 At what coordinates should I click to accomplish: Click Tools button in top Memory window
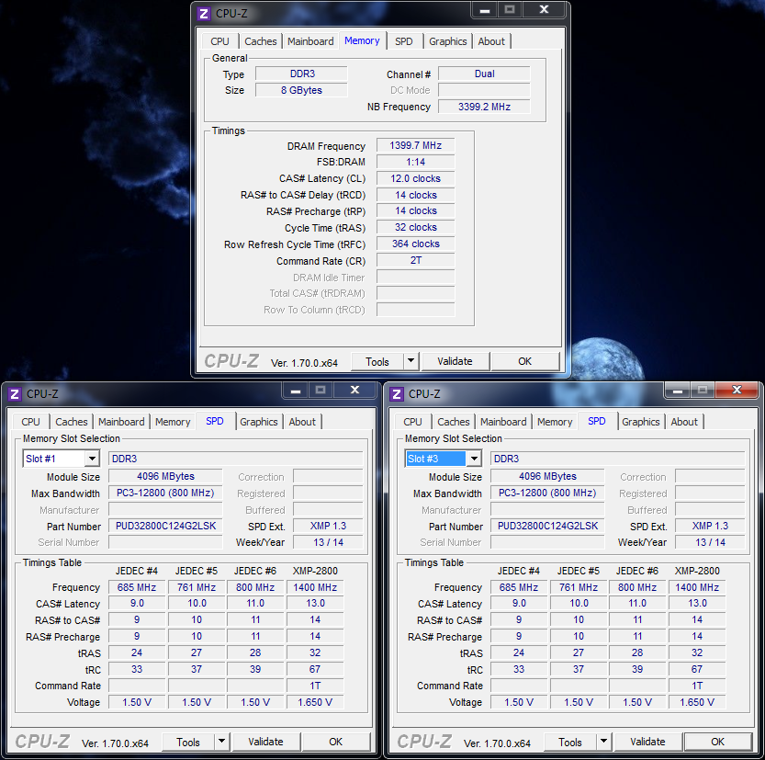tap(377, 362)
